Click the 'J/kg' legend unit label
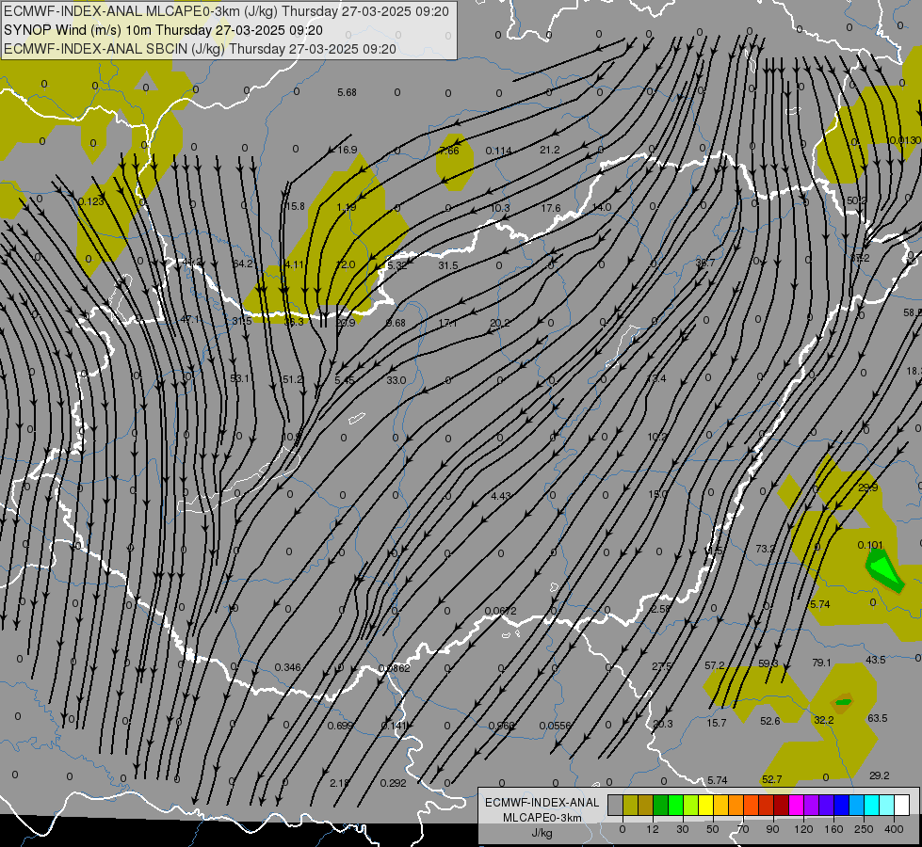Image resolution: width=922 pixels, height=847 pixels. tap(542, 833)
